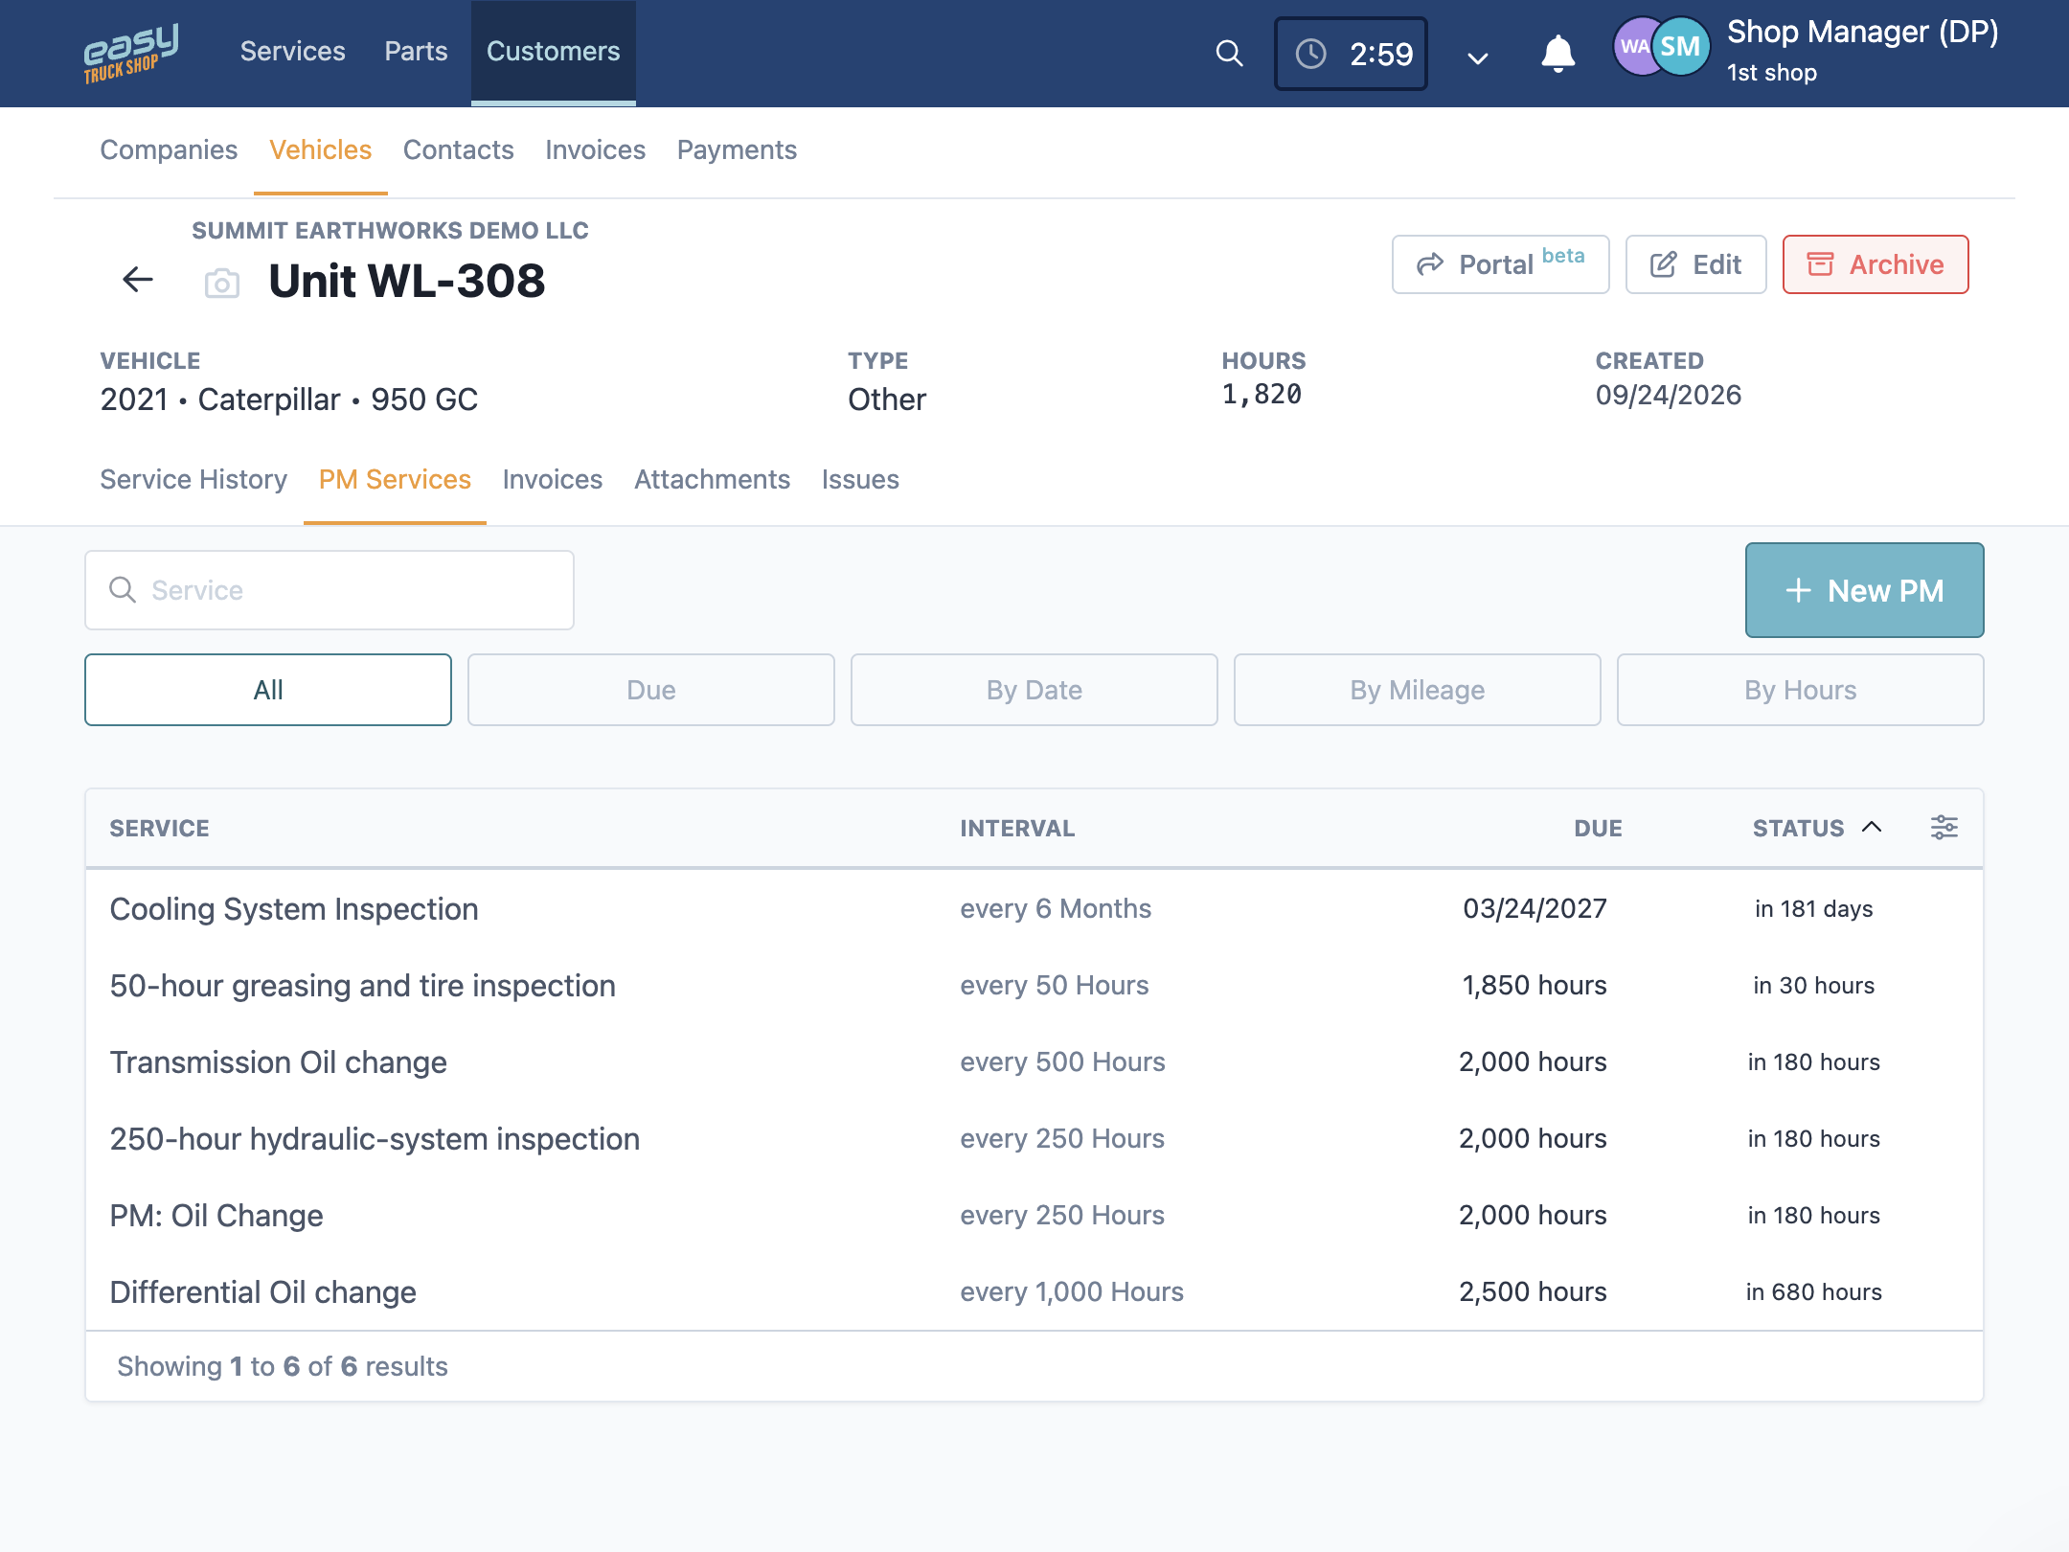
Task: Open Summit Earthworks Demo LLC company link
Action: coord(390,231)
